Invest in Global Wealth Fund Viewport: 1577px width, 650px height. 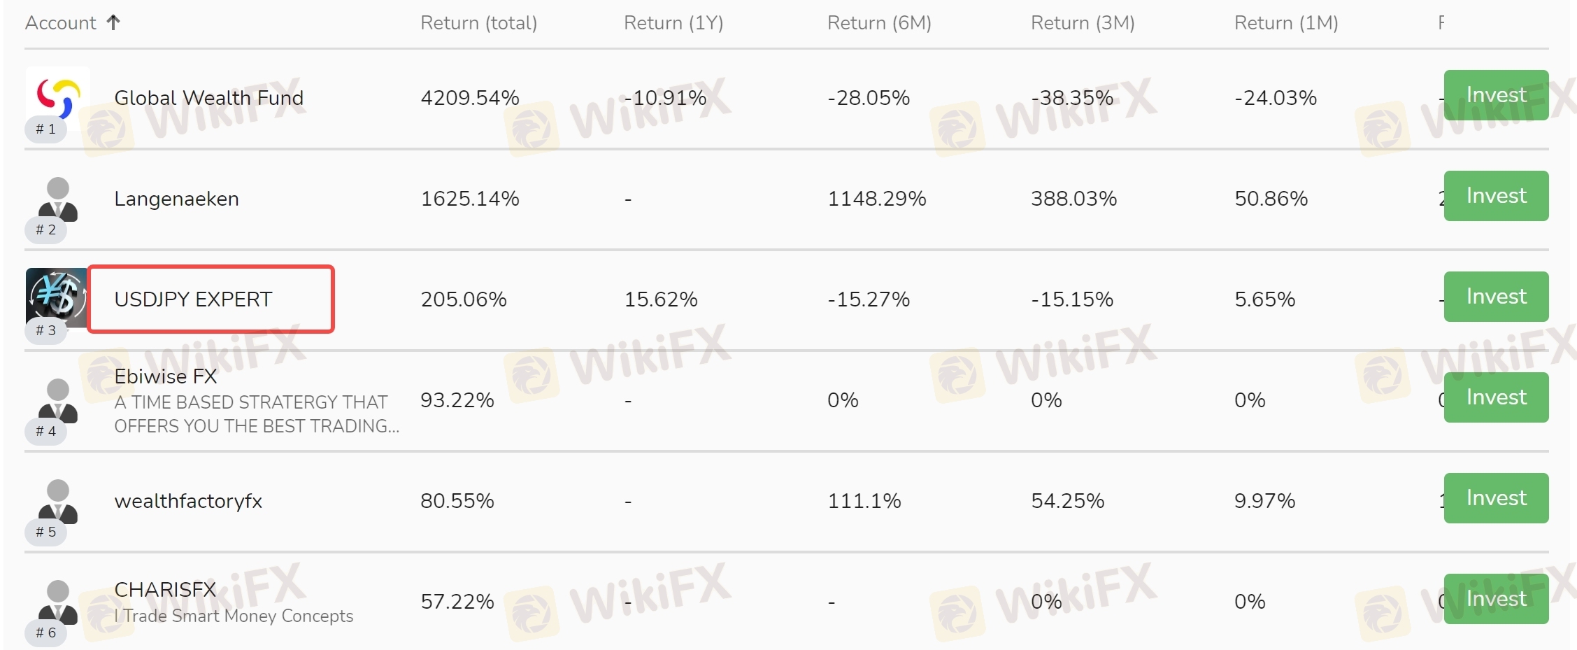tap(1497, 95)
